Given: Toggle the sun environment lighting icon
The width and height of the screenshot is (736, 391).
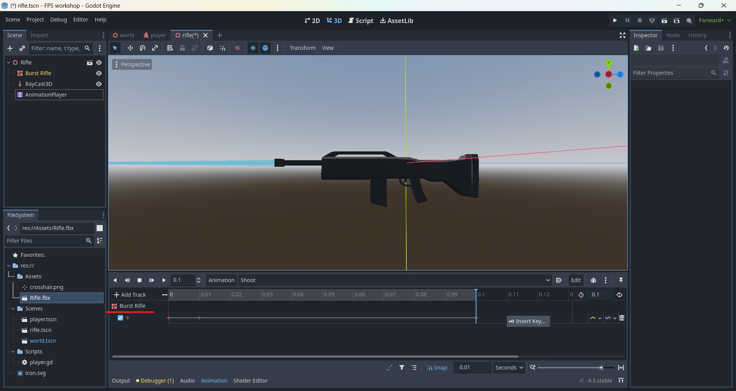Looking at the screenshot, I should [253, 48].
